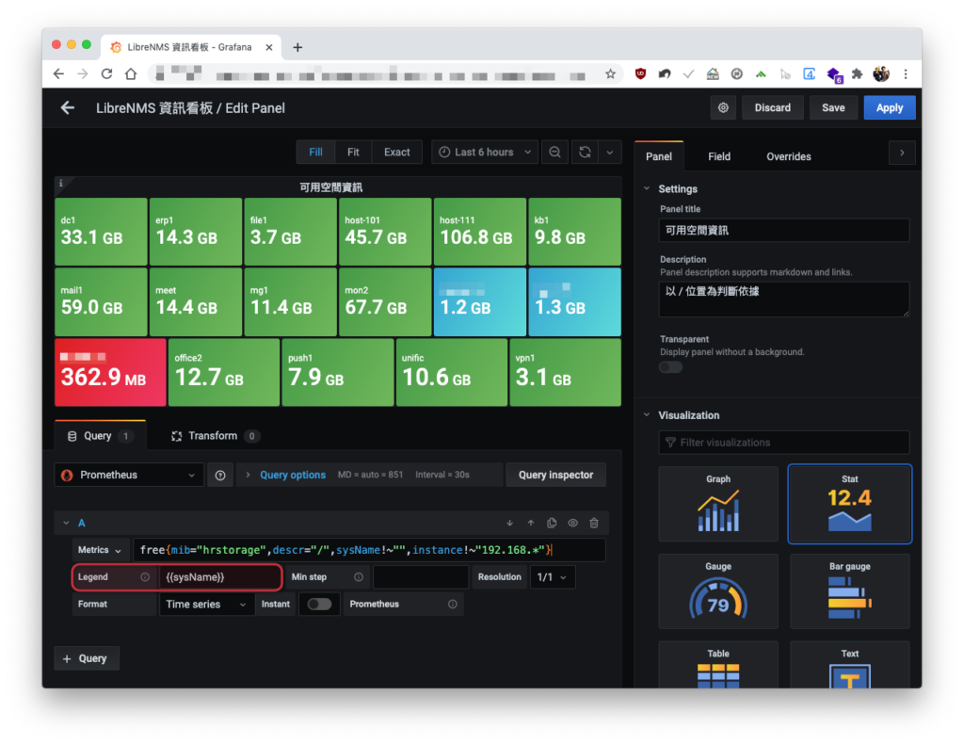Show Prometheus link info icon
This screenshot has height=744, width=964.
[453, 604]
